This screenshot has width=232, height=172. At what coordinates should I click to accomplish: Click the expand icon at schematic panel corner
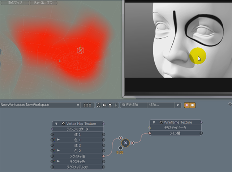229,104
